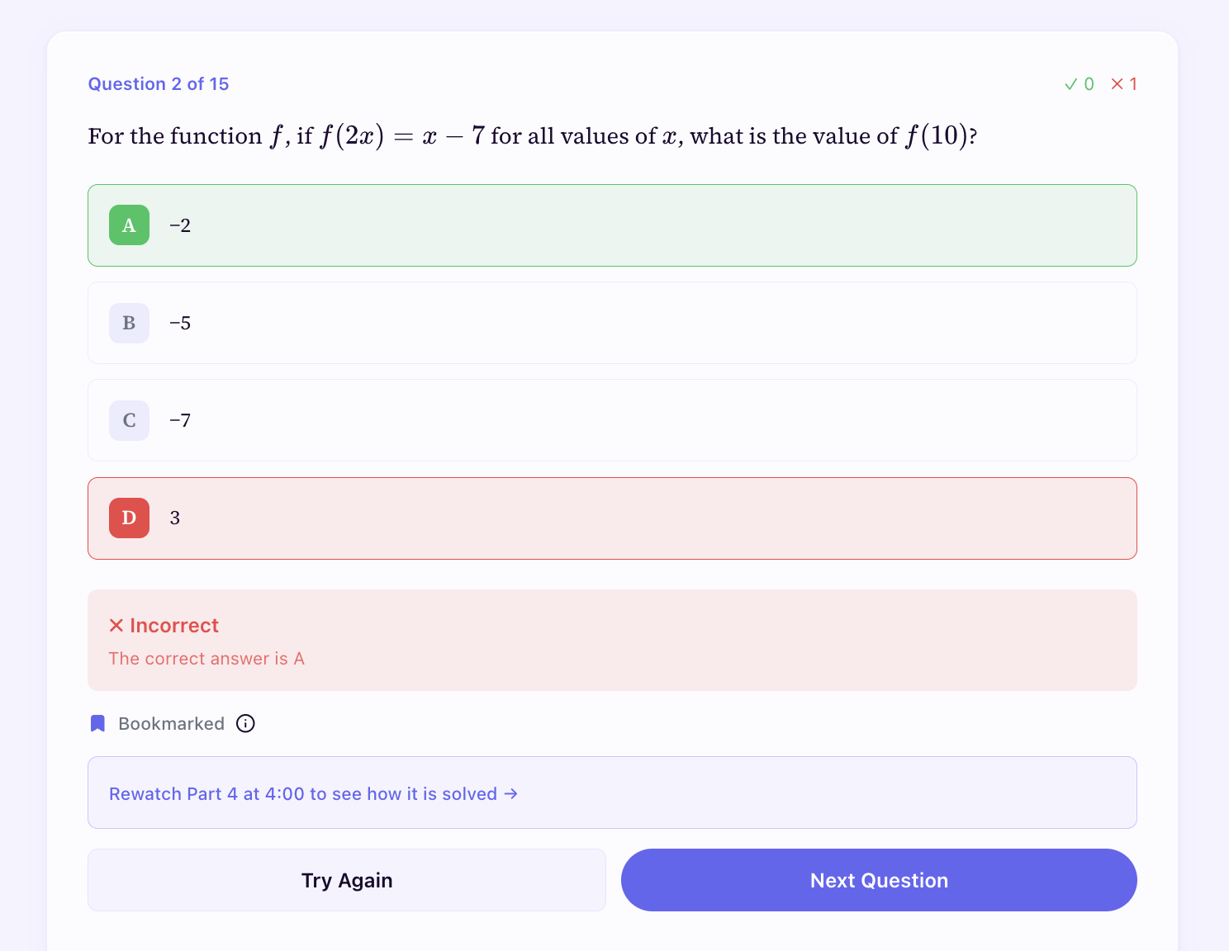Select answer C, −7

[x=612, y=420]
